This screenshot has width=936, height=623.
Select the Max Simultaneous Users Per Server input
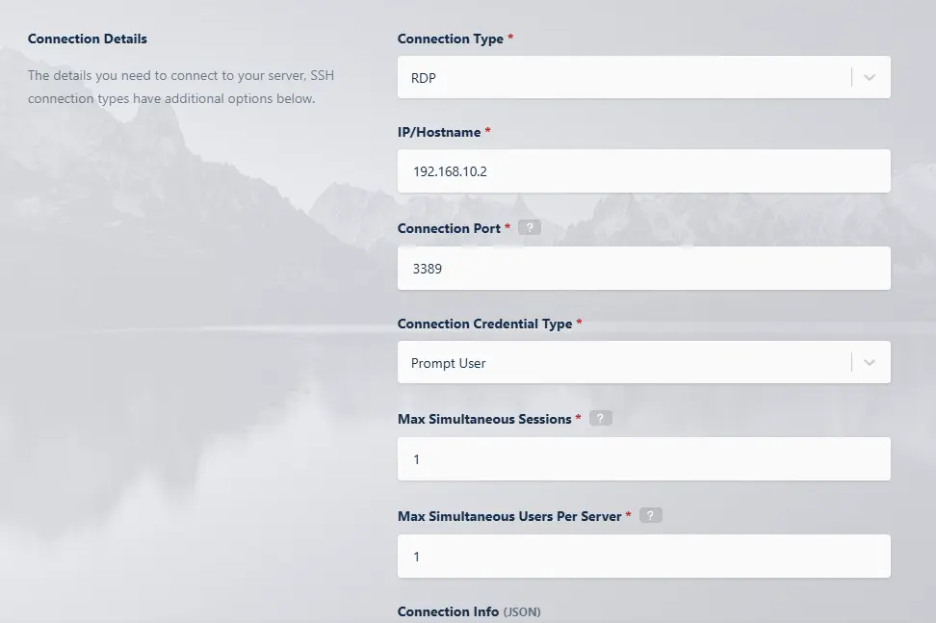point(643,557)
